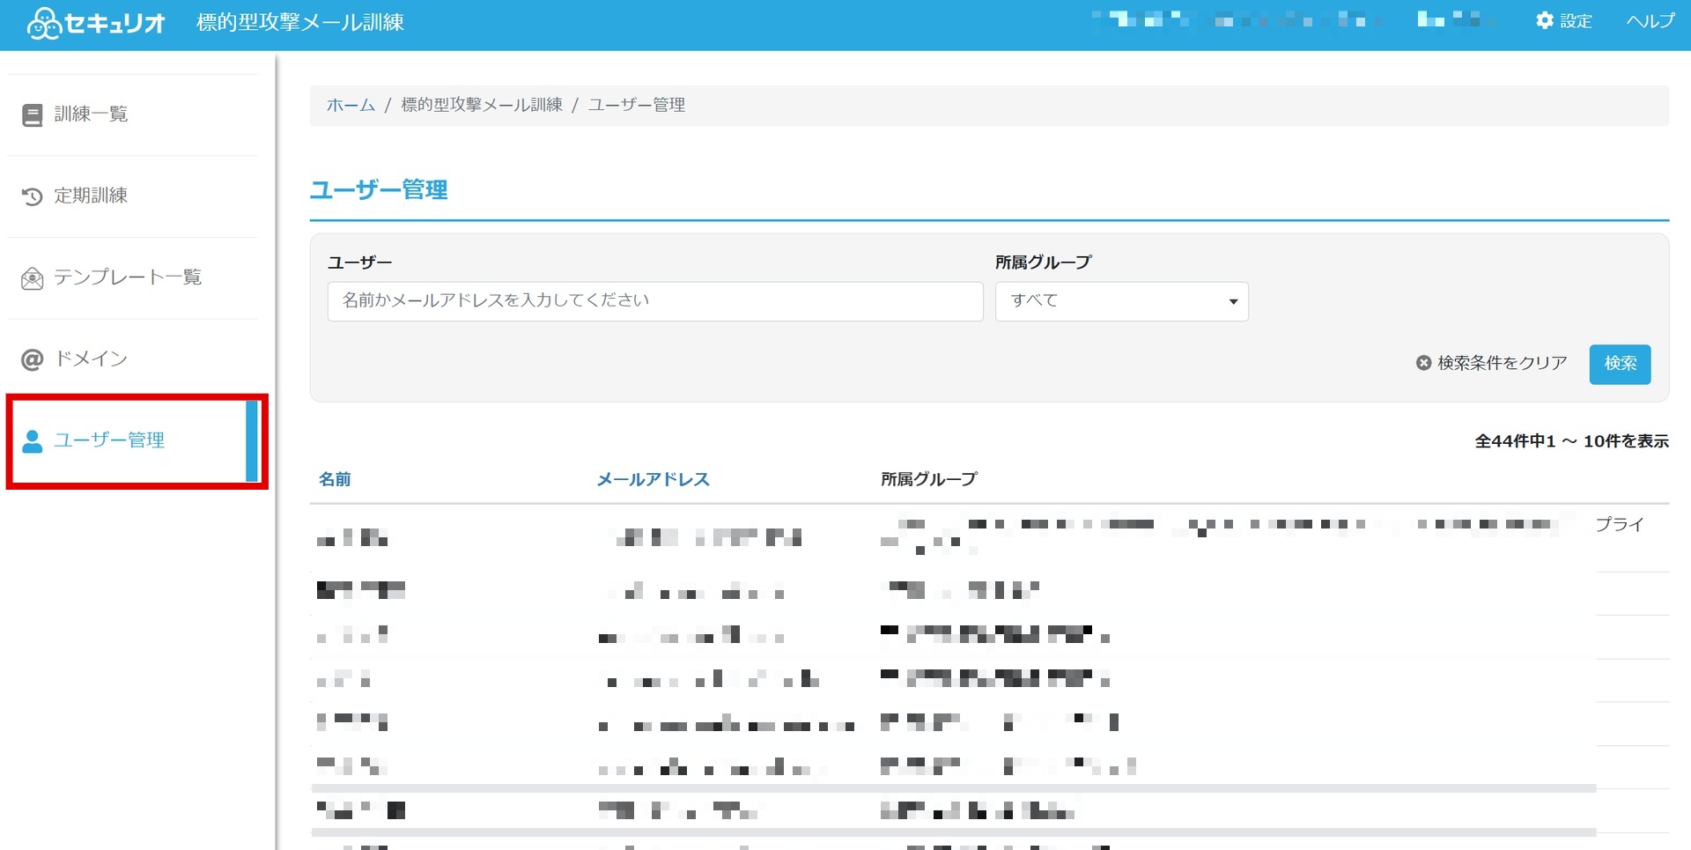1691x850 pixels.
Task: Click the 検索 button
Action: 1620,364
